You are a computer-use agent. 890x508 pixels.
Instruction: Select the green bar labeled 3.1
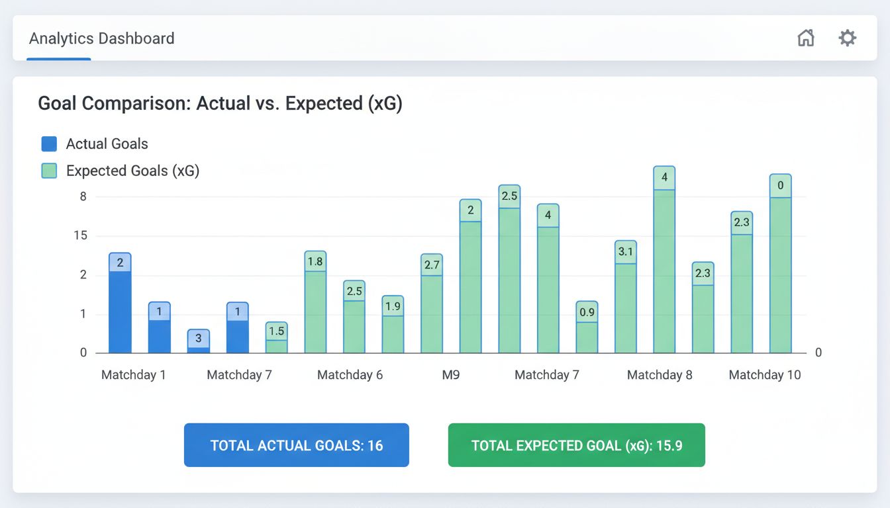coord(625,299)
